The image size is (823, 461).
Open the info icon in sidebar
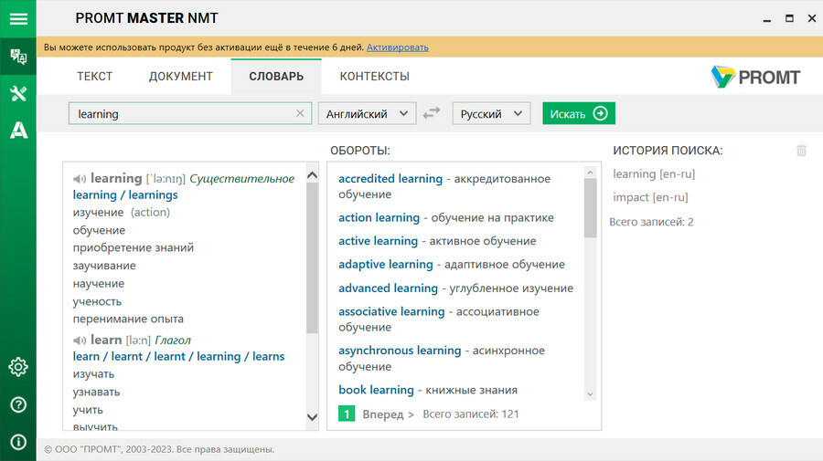coord(18,442)
